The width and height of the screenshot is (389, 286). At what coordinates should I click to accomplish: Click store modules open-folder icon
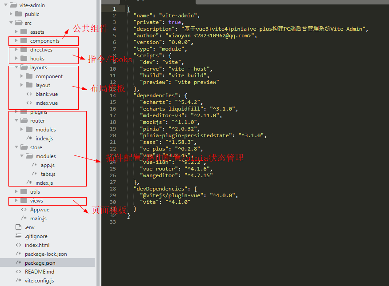(x=29, y=156)
